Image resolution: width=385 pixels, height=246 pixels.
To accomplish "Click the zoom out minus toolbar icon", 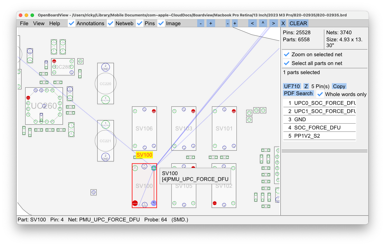I will [200, 23].
